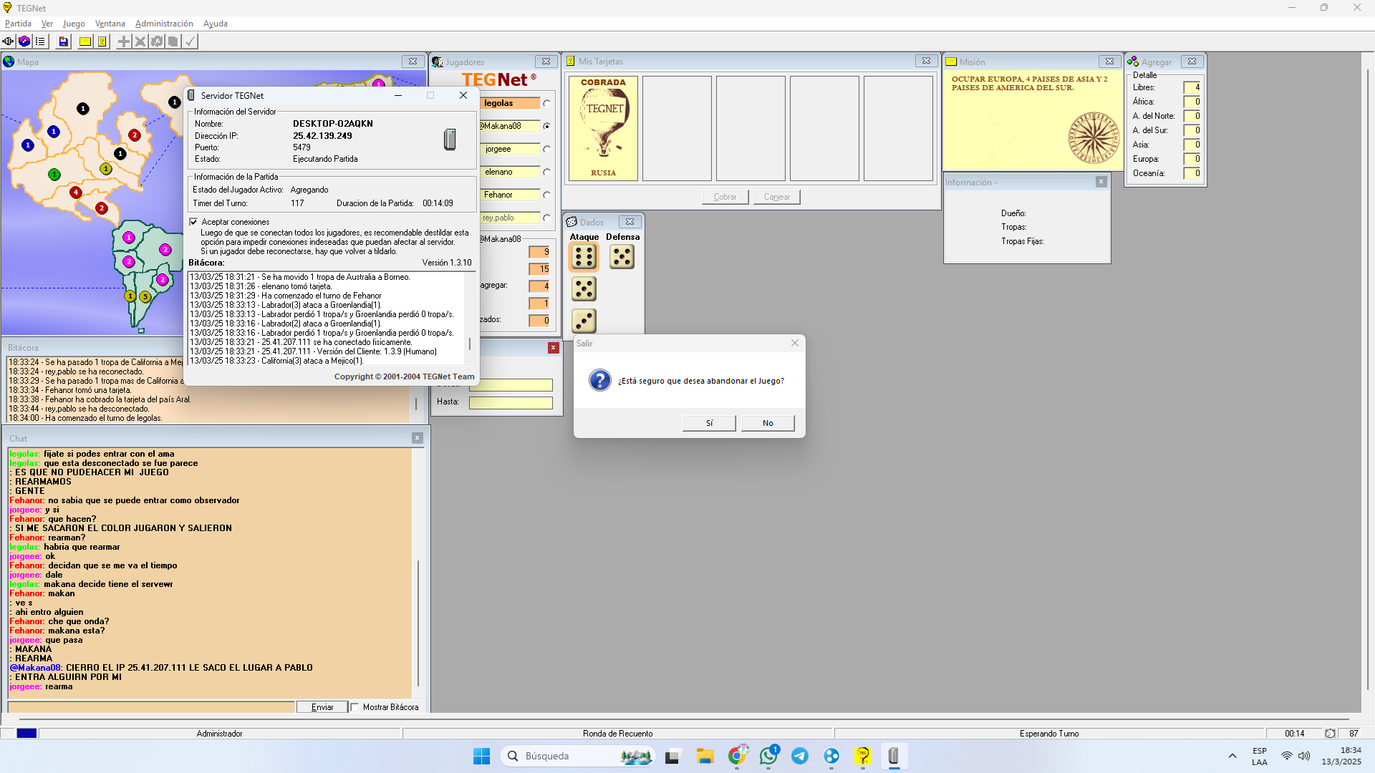Select the @Makana08 player radio button
Viewport: 1375px width, 773px height.
click(x=546, y=126)
